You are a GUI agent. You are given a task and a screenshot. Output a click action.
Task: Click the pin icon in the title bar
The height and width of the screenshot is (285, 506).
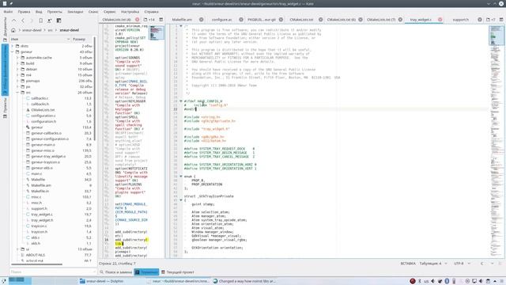click(x=11, y=3)
